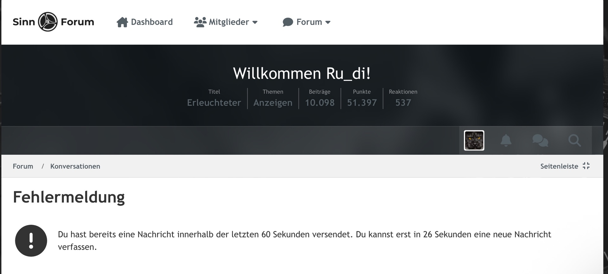
Task: Click the Sinn Forum wheel logo
Action: (x=48, y=22)
